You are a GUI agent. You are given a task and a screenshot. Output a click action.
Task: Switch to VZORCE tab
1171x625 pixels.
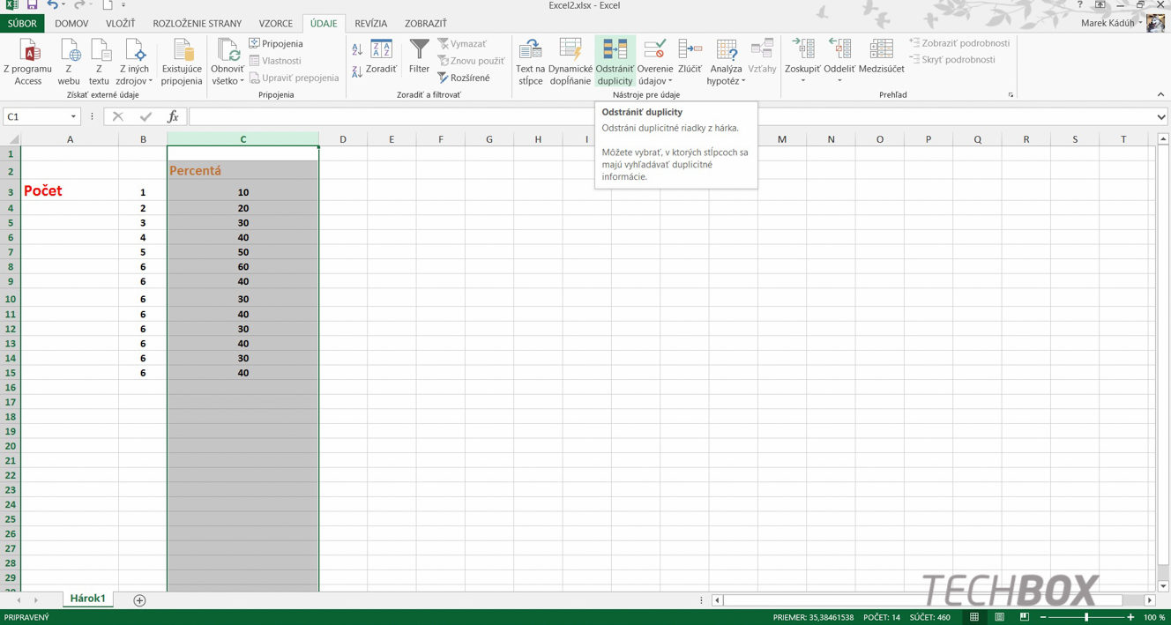[276, 24]
